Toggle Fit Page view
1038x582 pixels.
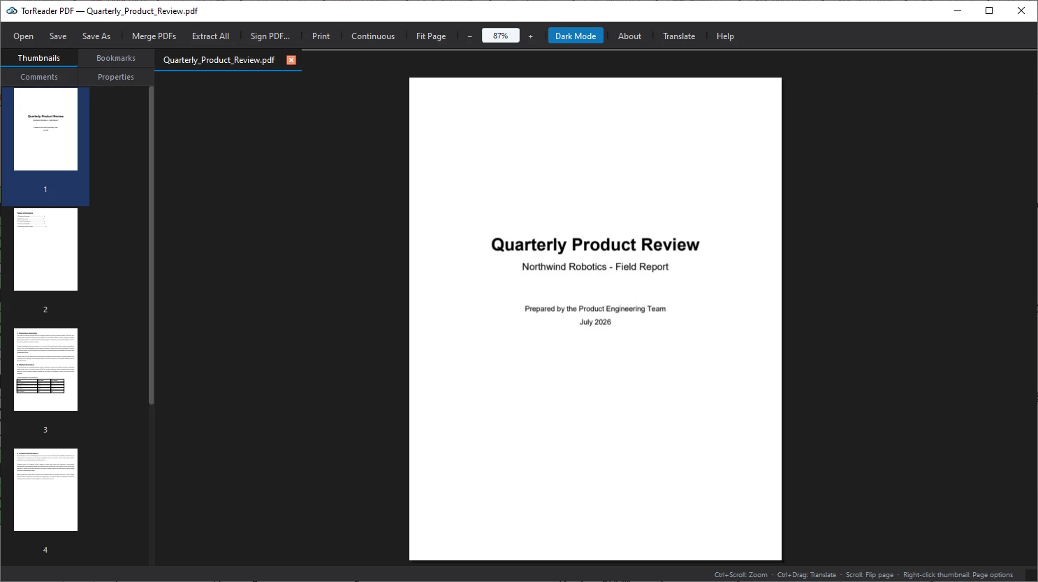pyautogui.click(x=431, y=36)
